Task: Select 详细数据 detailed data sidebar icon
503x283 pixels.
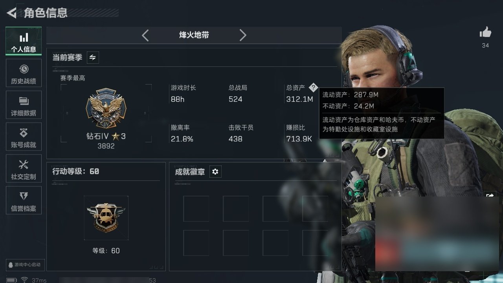Action: [24, 105]
